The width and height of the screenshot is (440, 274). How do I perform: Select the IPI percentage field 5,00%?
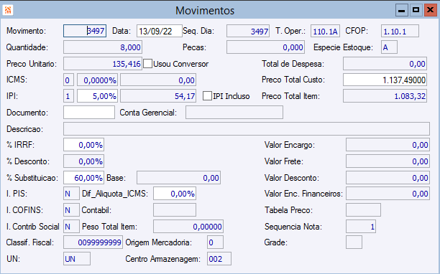[97, 95]
